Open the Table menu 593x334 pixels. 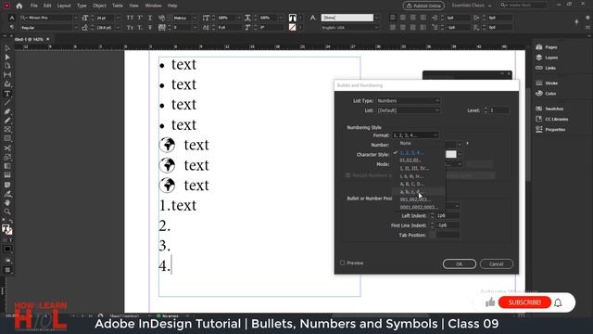[118, 6]
